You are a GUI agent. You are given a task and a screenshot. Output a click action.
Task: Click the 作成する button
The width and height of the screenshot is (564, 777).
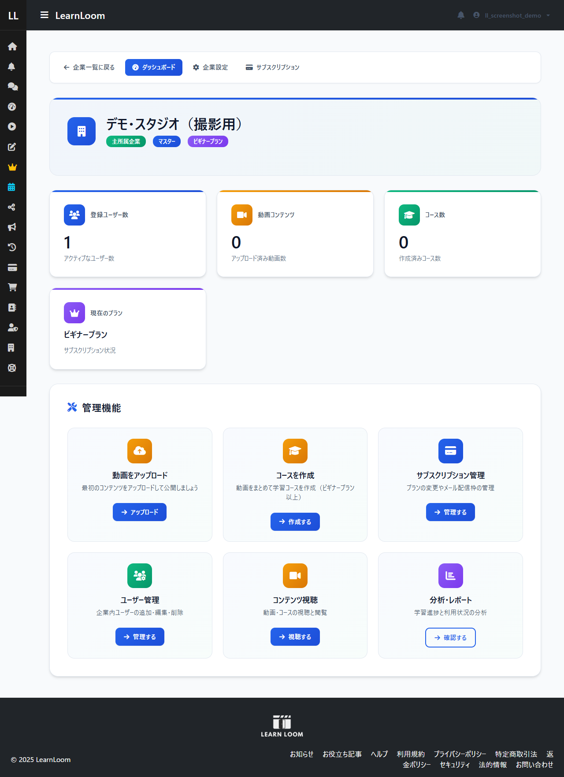(x=295, y=522)
